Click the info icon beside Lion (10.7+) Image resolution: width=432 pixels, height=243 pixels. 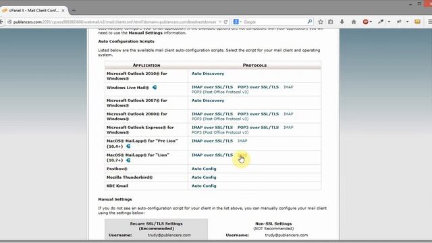tap(128, 160)
